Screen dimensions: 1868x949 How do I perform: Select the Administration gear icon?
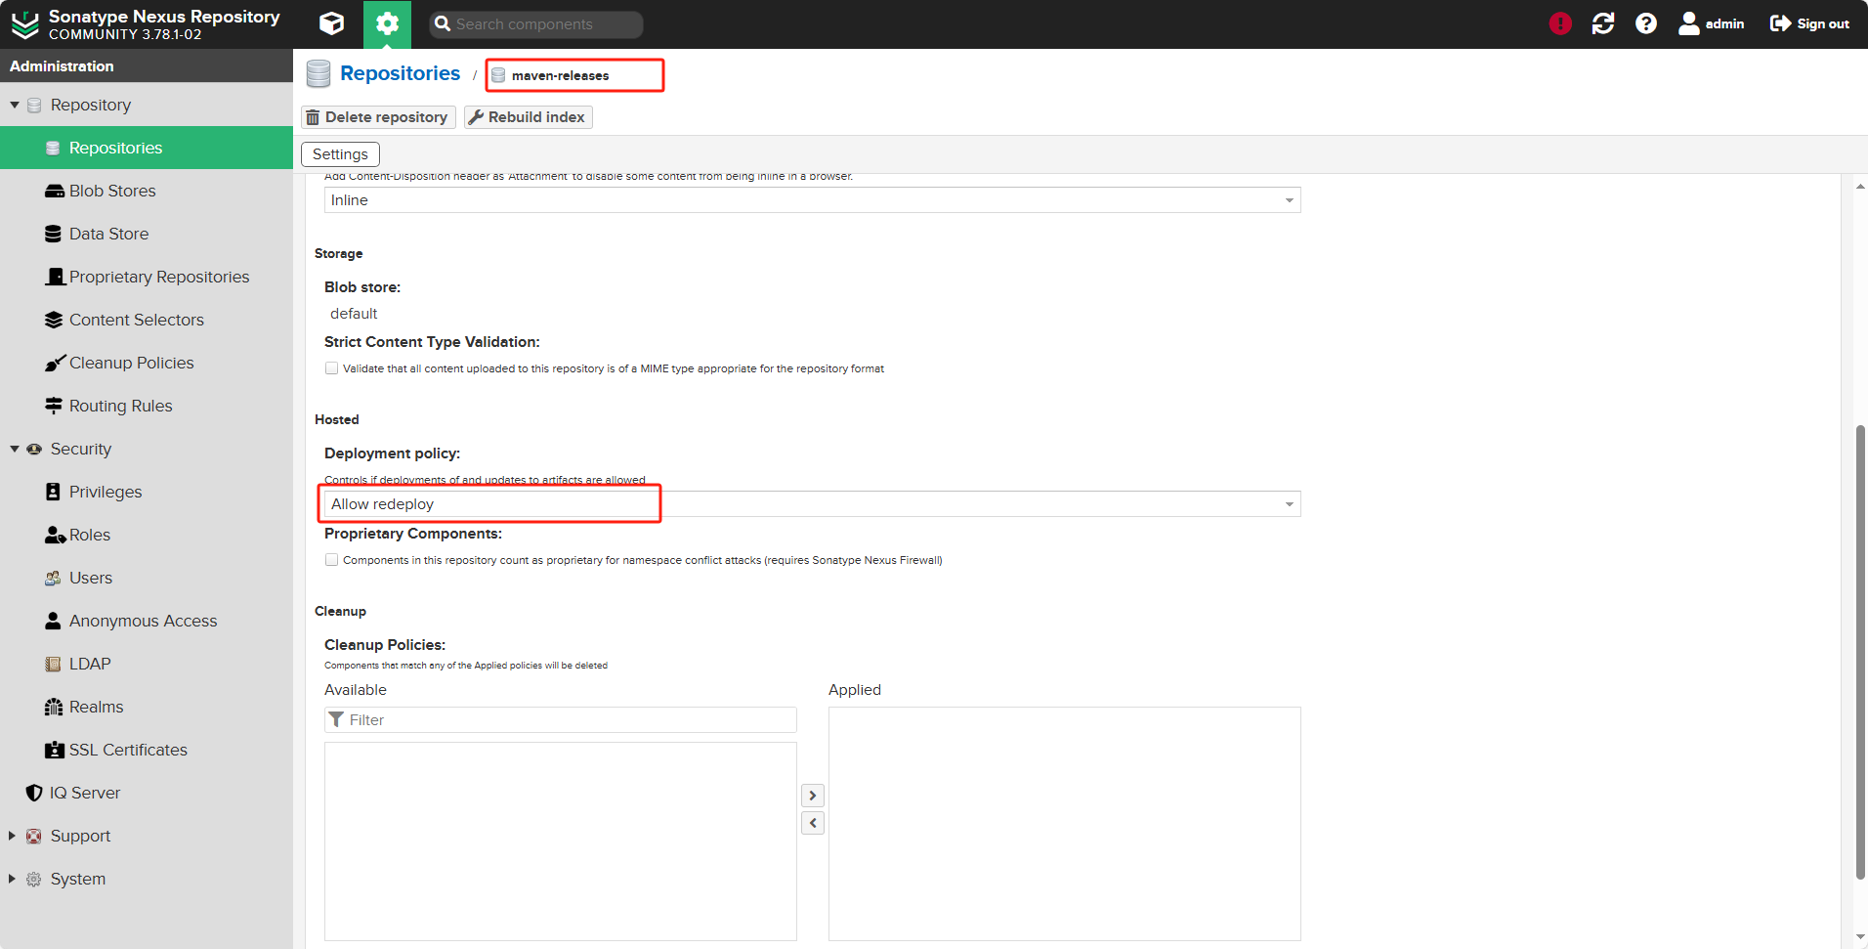387,23
